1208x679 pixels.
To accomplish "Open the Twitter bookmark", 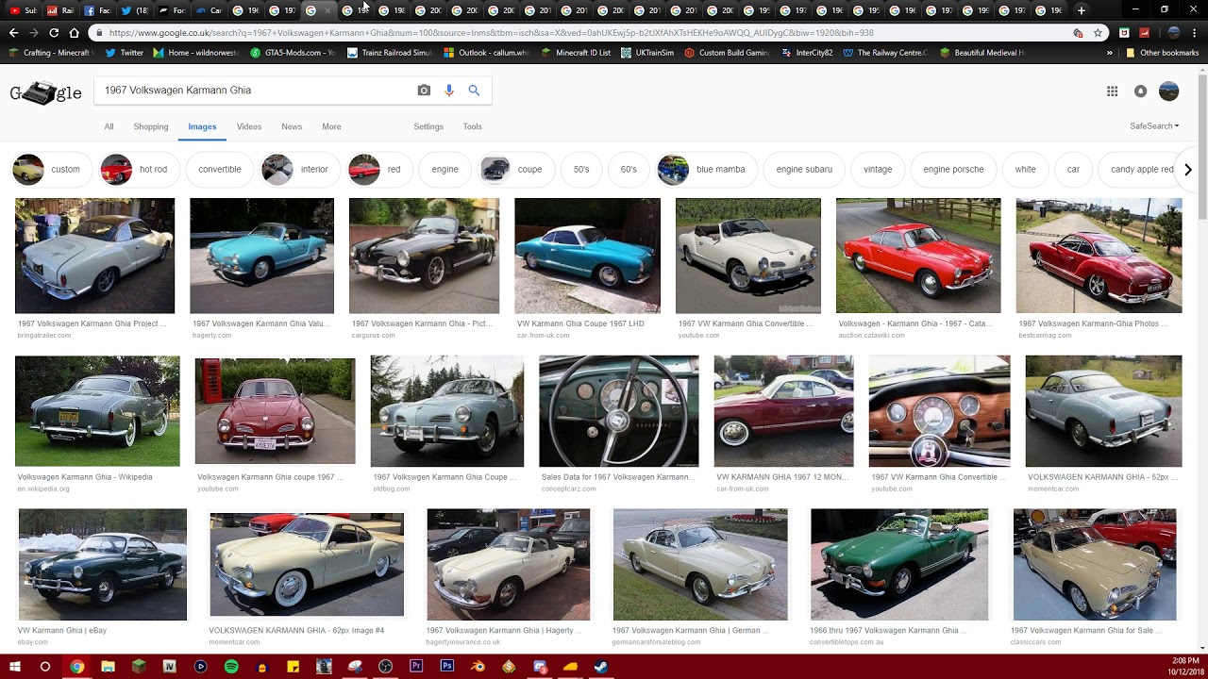I will (x=125, y=53).
